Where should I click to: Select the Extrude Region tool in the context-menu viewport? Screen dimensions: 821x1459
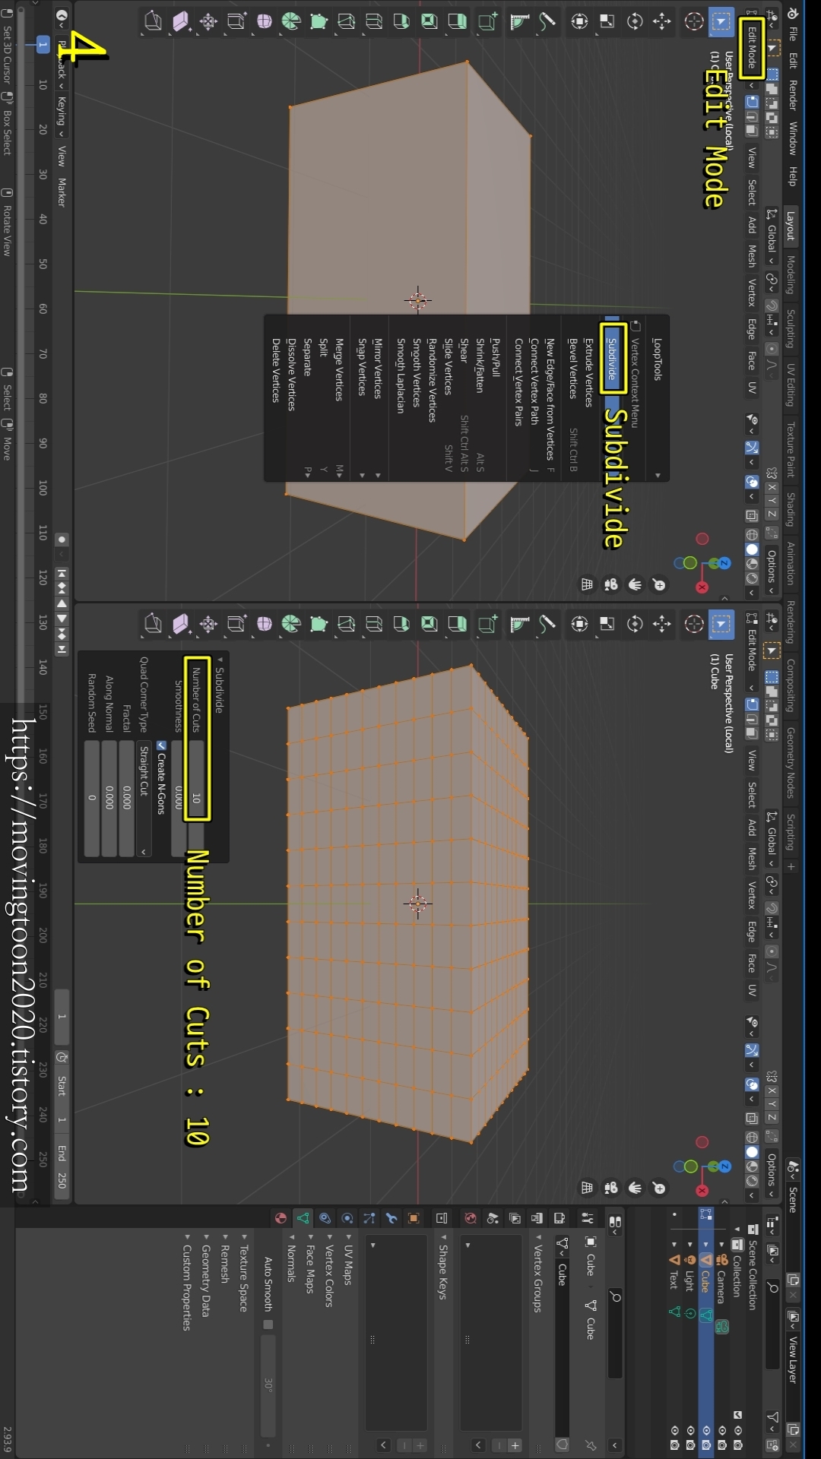pyautogui.click(x=458, y=21)
